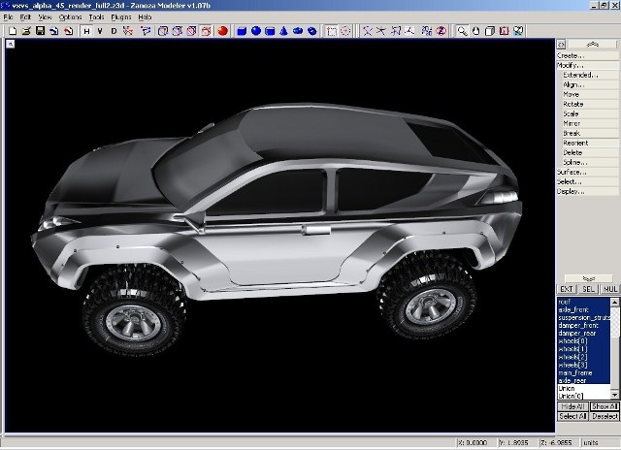Click the Save floppy disk icon
Image resolution: width=621 pixels, height=450 pixels.
39,31
